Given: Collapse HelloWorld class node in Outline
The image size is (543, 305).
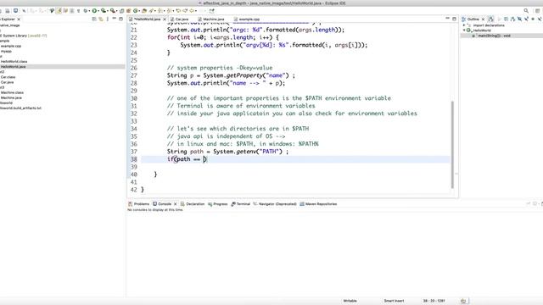Looking at the screenshot, I should pos(464,30).
